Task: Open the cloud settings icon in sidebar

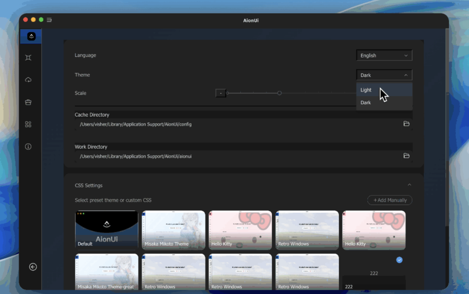Action: [x=28, y=80]
